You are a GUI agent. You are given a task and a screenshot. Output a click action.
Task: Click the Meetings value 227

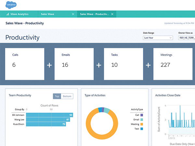(165, 65)
